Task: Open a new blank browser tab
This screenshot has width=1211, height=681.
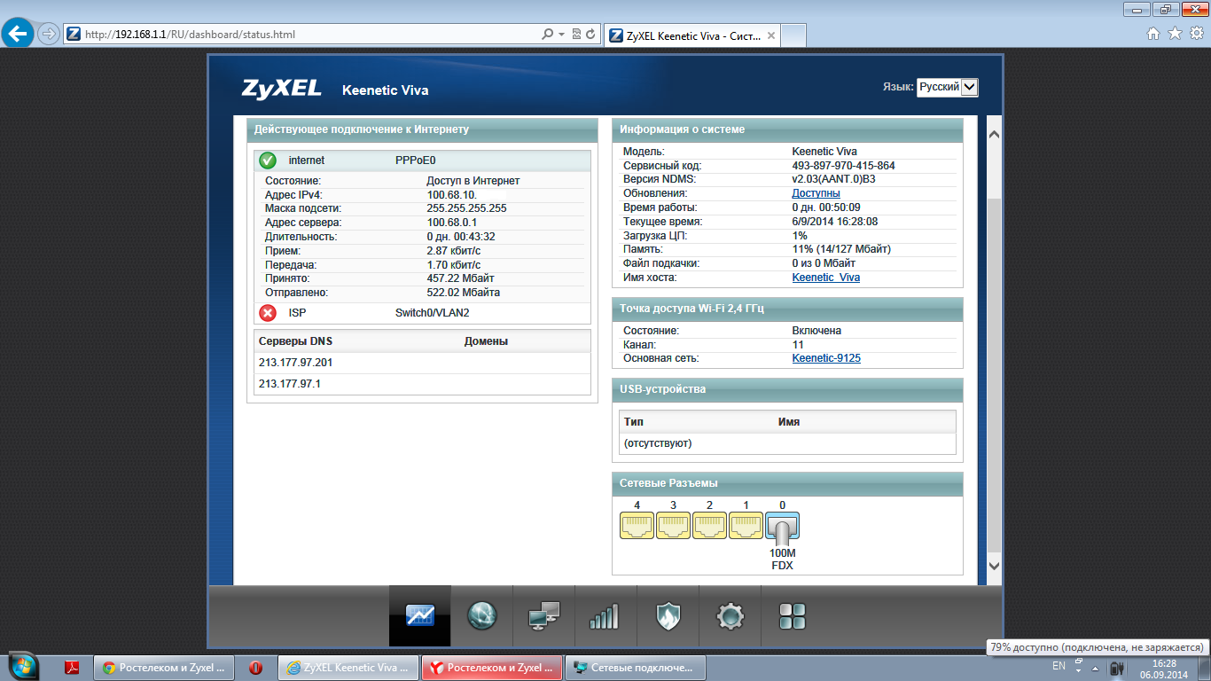Action: click(794, 35)
